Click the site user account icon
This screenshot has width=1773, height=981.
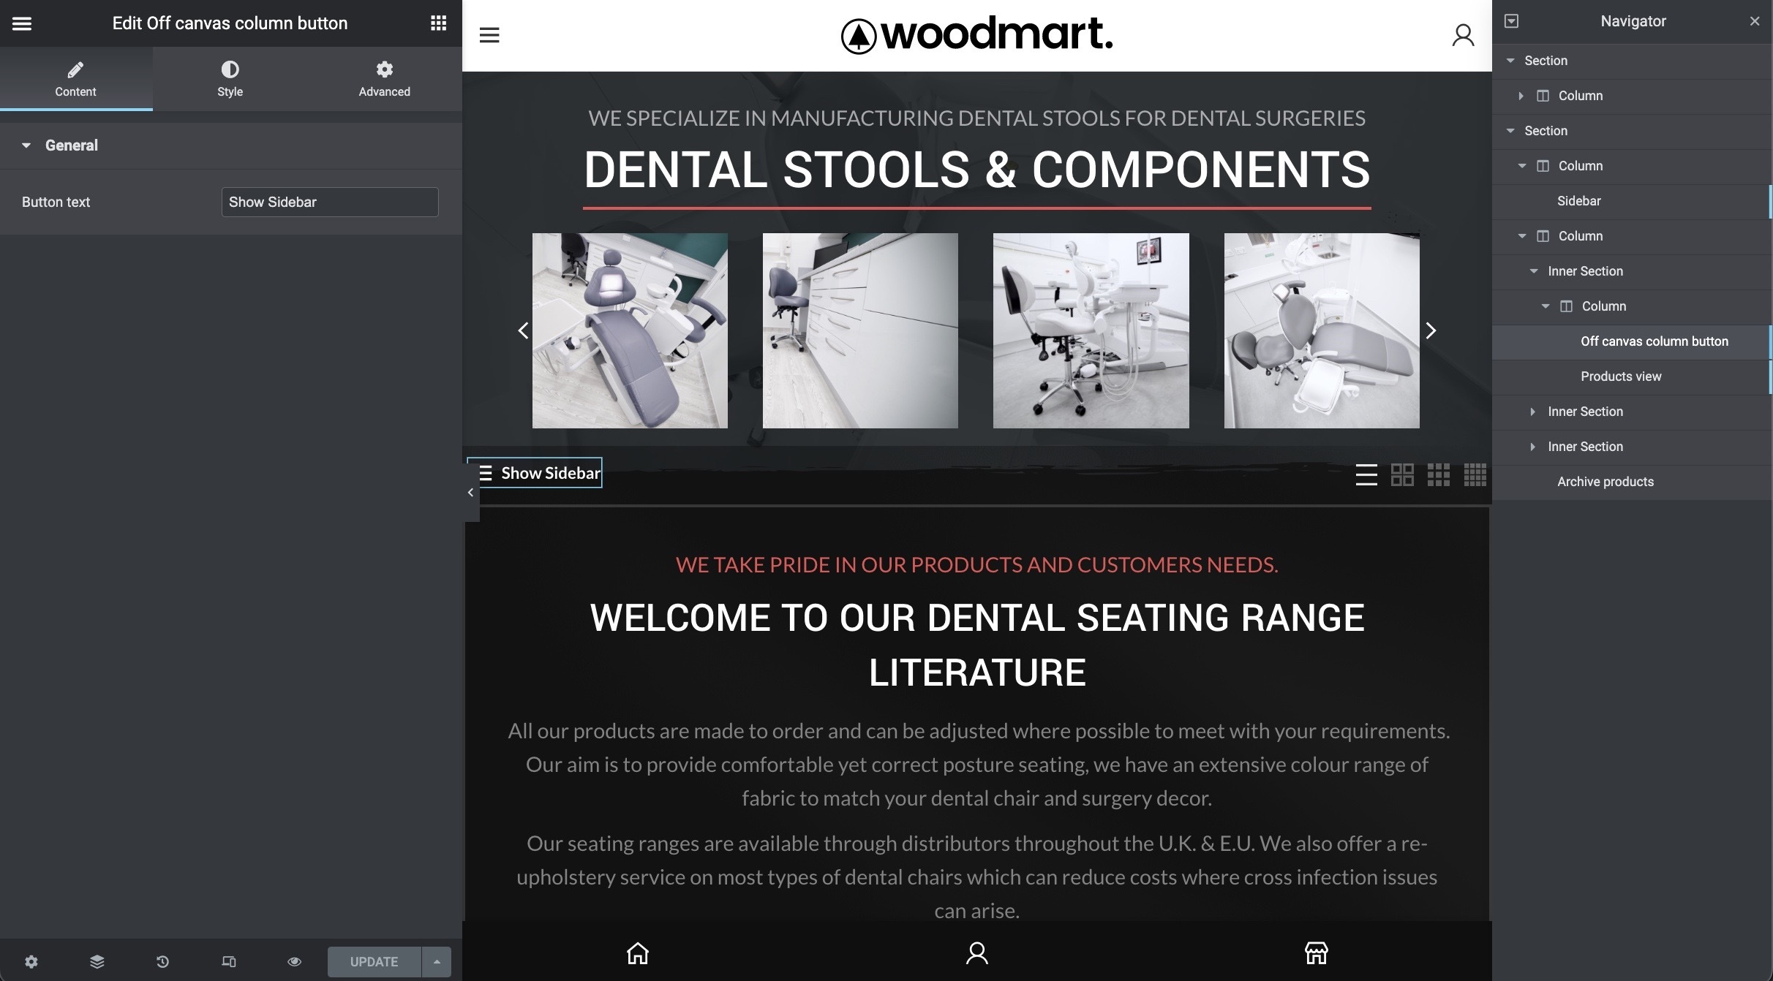(x=1462, y=35)
